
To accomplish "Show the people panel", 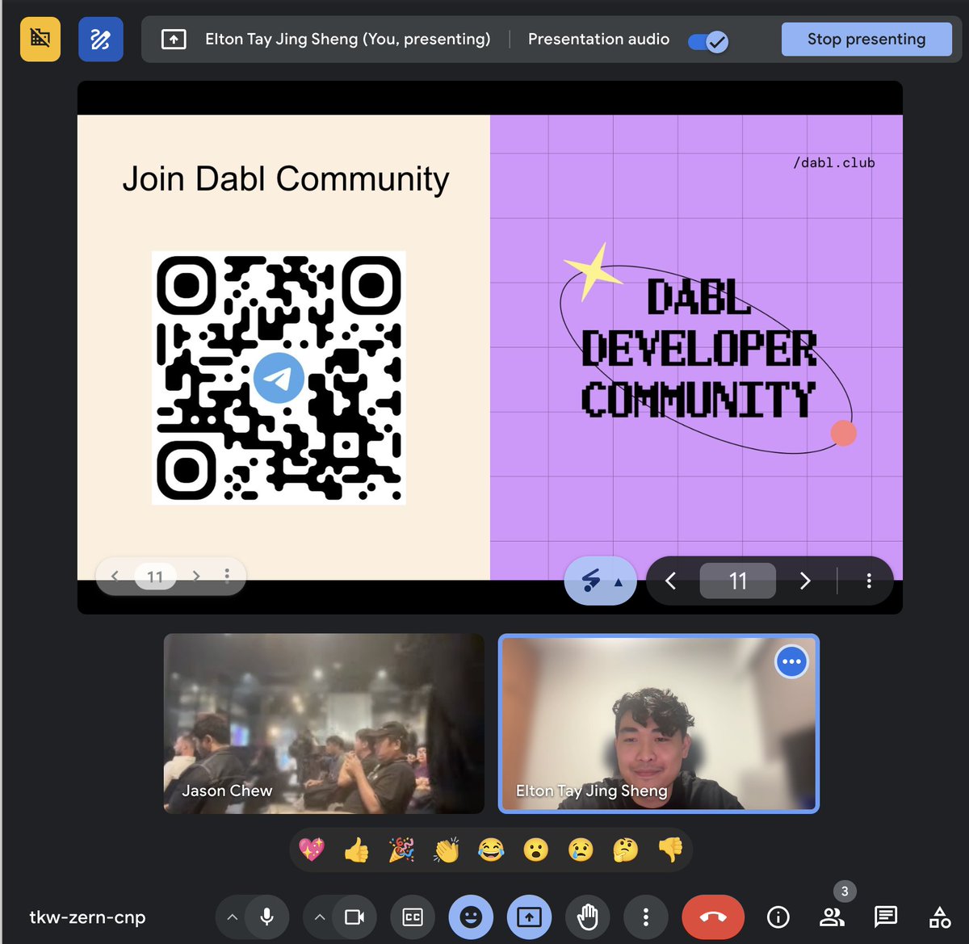I will coord(832,917).
